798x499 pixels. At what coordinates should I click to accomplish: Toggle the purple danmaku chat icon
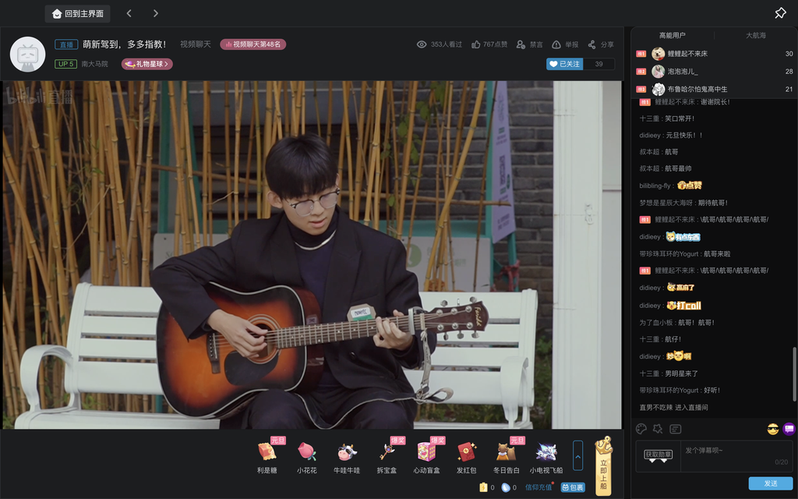(789, 429)
